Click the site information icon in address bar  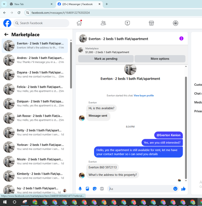tap(28, 13)
